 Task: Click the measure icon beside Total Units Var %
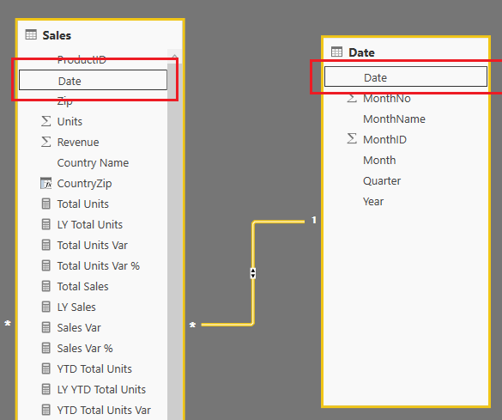pos(46,265)
